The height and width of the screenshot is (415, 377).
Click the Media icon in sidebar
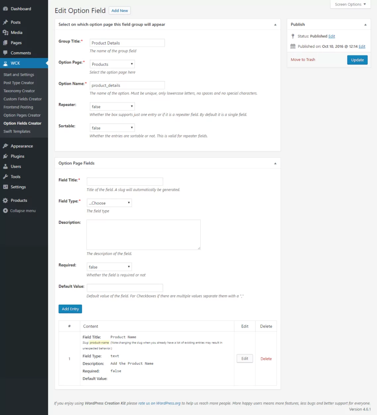click(5, 32)
